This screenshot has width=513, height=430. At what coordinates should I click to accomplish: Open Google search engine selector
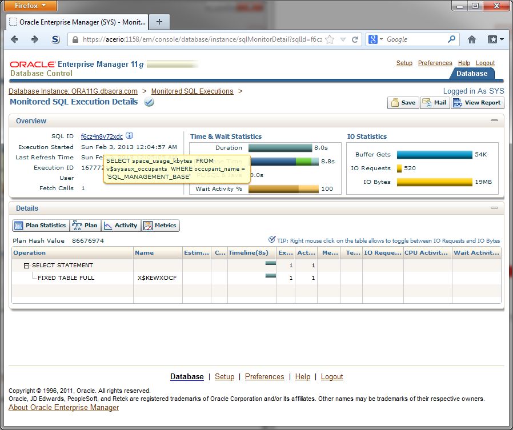pyautogui.click(x=375, y=39)
